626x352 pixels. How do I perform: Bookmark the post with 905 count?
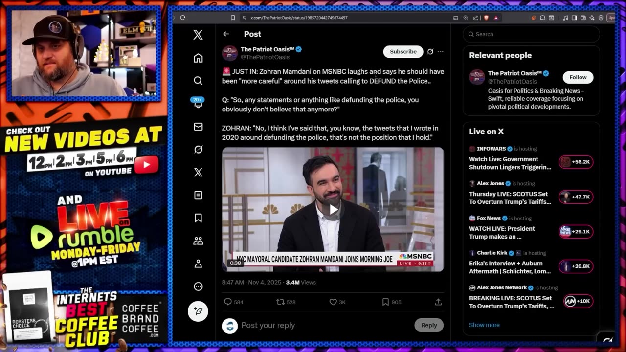click(386, 302)
